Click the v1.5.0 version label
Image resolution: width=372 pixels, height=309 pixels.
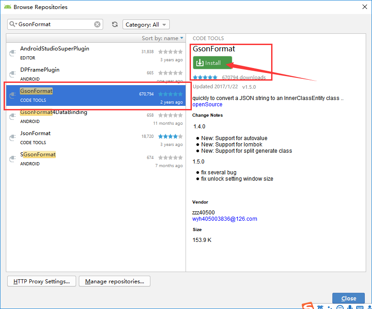[249, 87]
